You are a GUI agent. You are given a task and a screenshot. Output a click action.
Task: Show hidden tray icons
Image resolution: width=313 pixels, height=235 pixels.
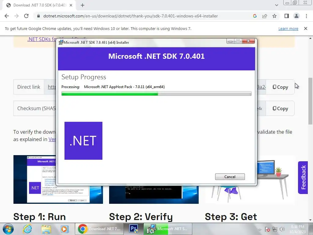260,229
